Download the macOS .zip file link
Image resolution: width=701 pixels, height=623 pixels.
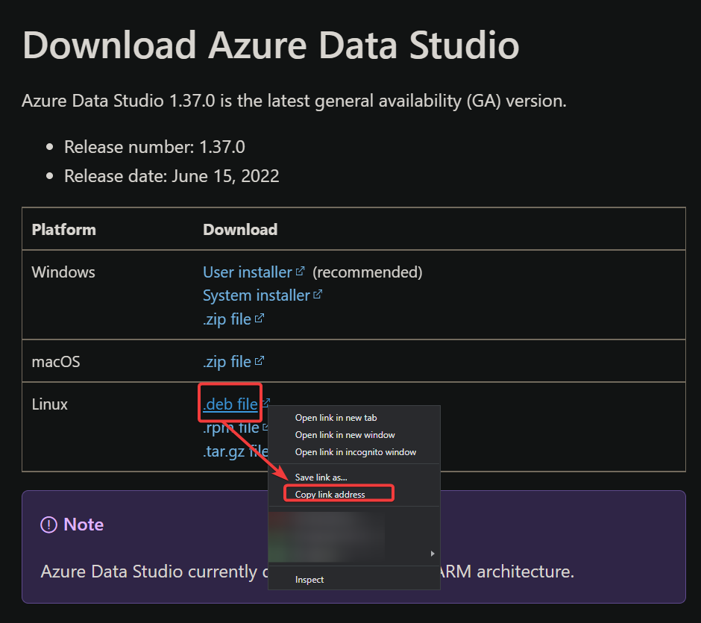pos(227,361)
